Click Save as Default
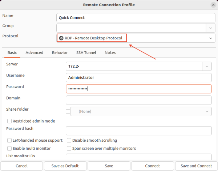Screen dimensions: 218x171 (65, 166)
